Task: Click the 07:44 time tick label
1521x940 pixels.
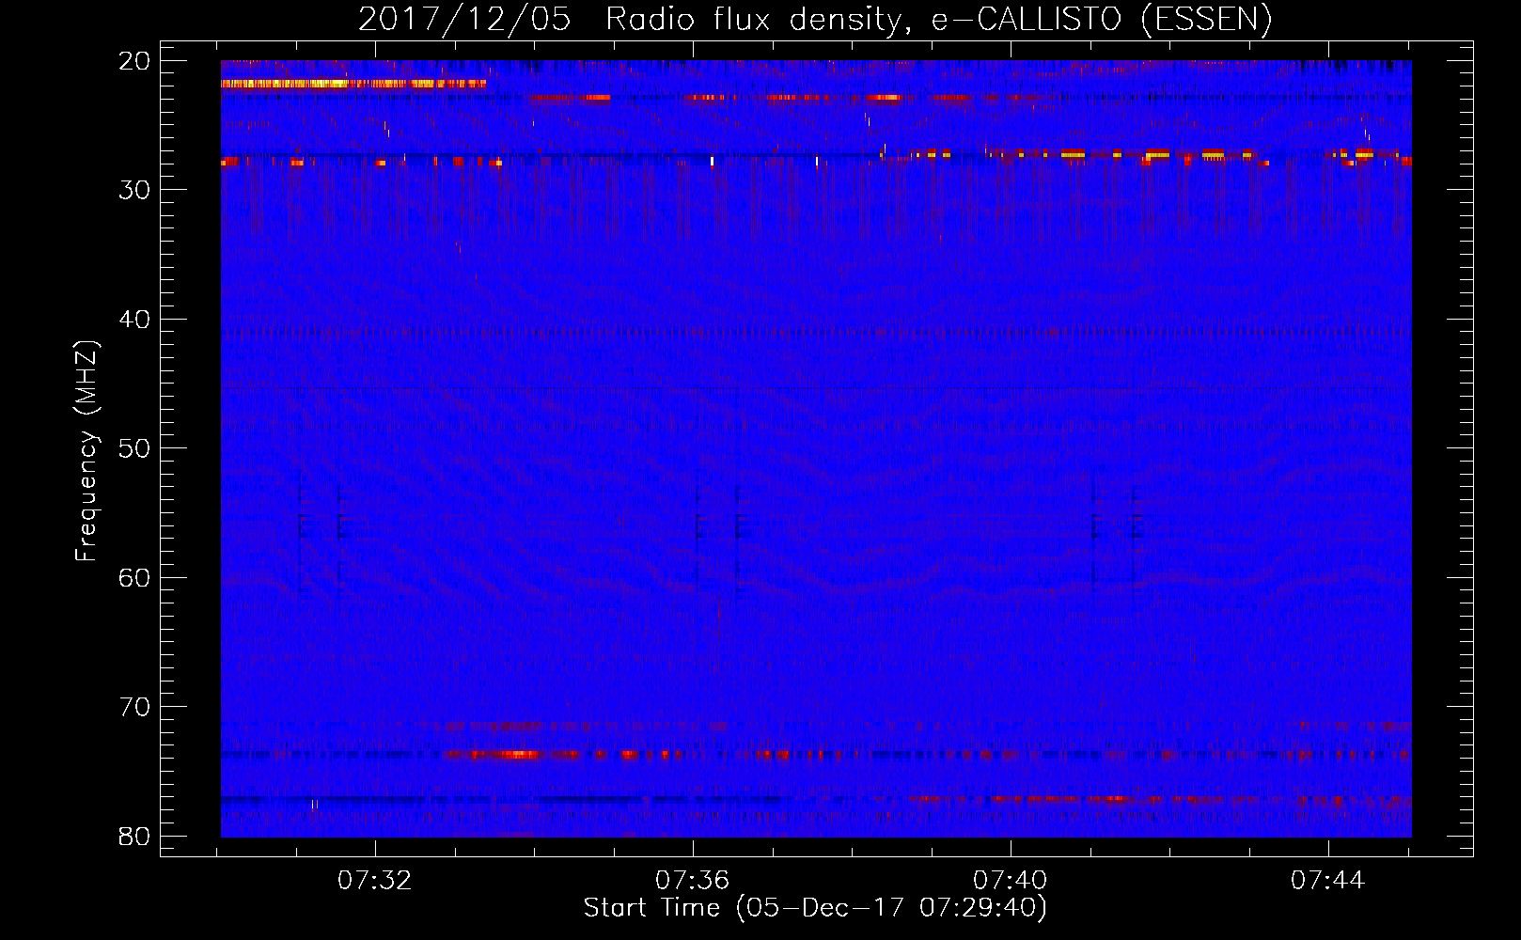Action: coord(1327,881)
